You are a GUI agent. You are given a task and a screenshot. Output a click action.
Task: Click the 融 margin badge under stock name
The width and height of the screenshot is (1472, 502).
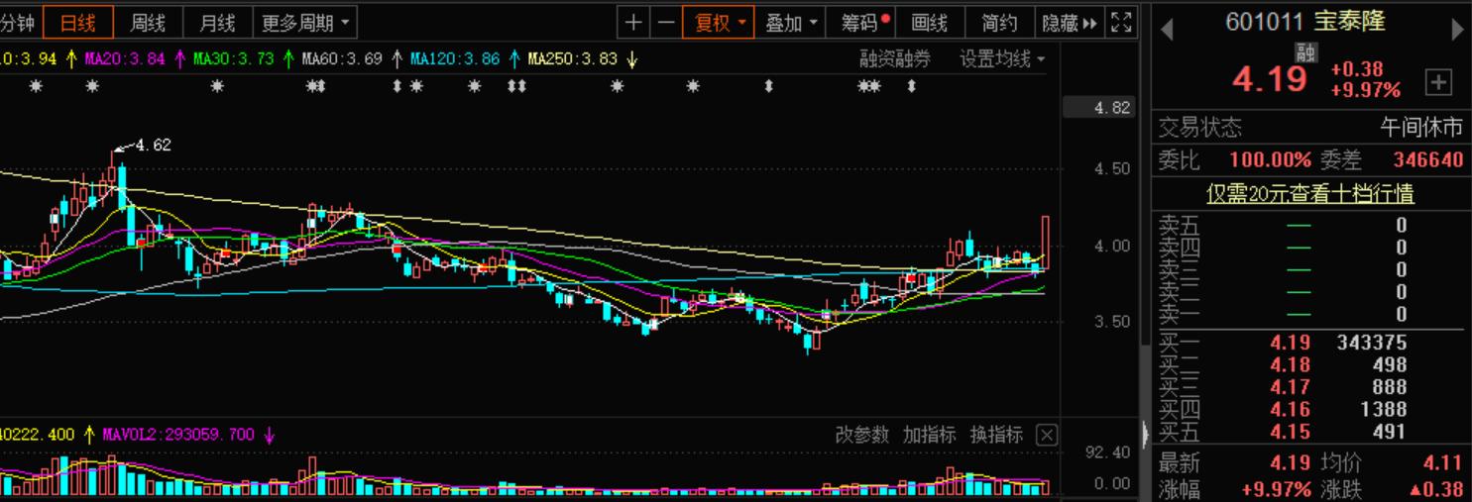(1306, 52)
